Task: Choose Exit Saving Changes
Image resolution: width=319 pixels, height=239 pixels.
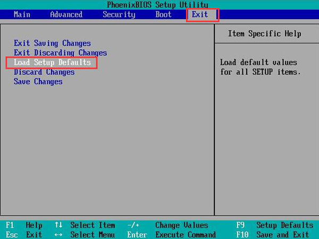Action: 52,43
